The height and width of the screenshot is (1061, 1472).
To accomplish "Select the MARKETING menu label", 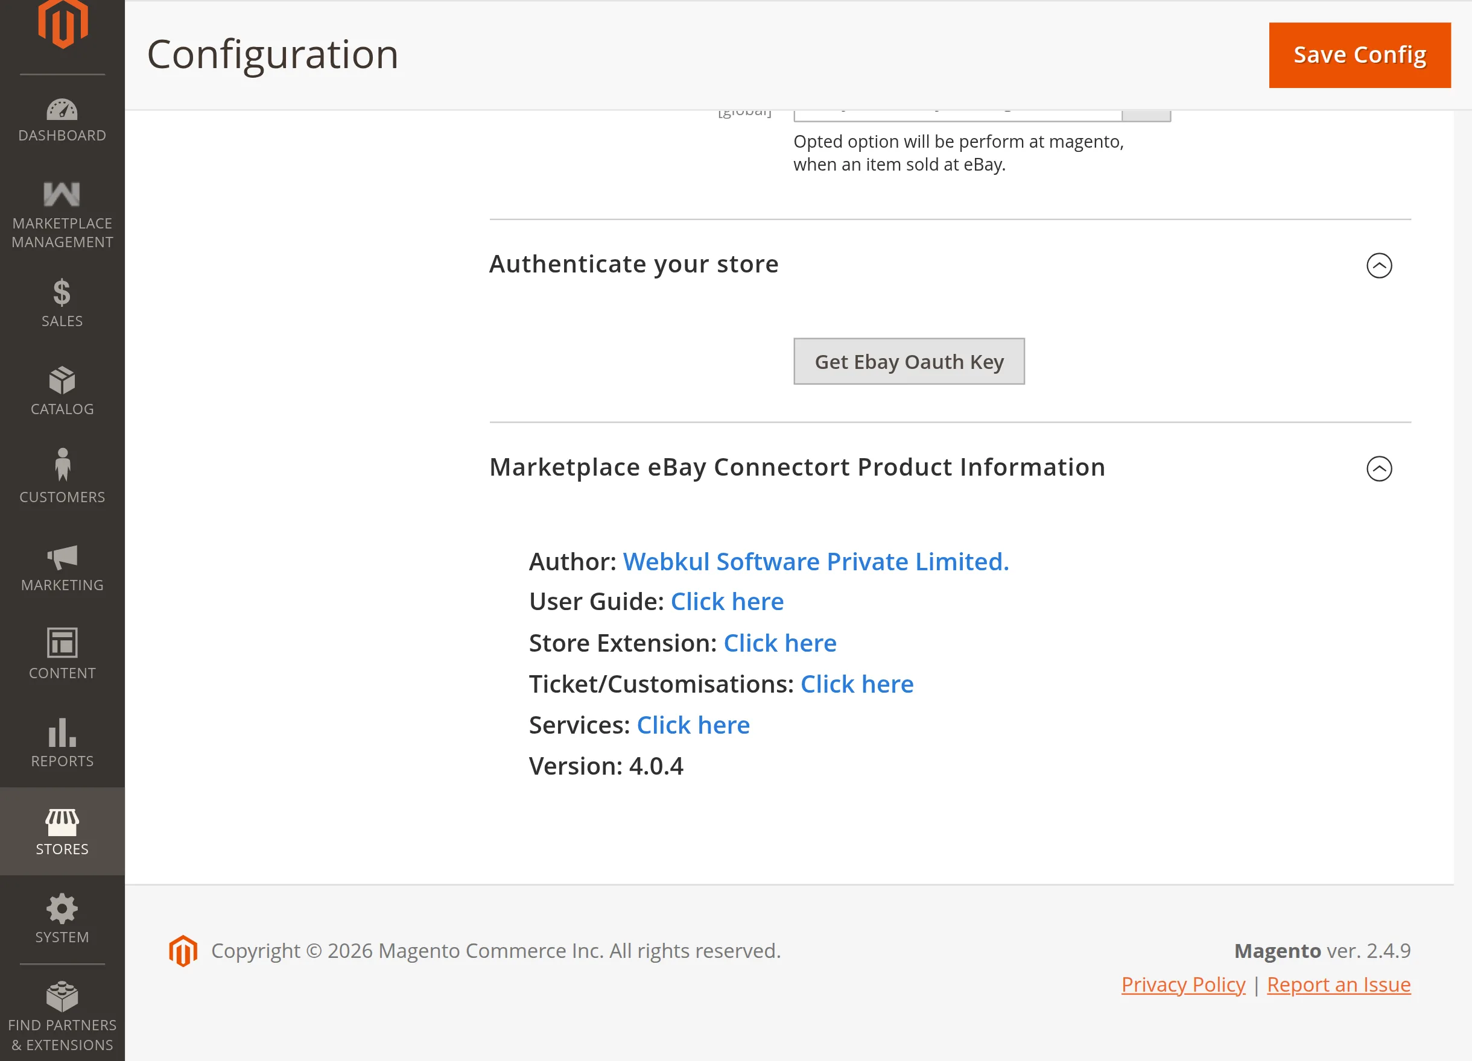I will [62, 585].
